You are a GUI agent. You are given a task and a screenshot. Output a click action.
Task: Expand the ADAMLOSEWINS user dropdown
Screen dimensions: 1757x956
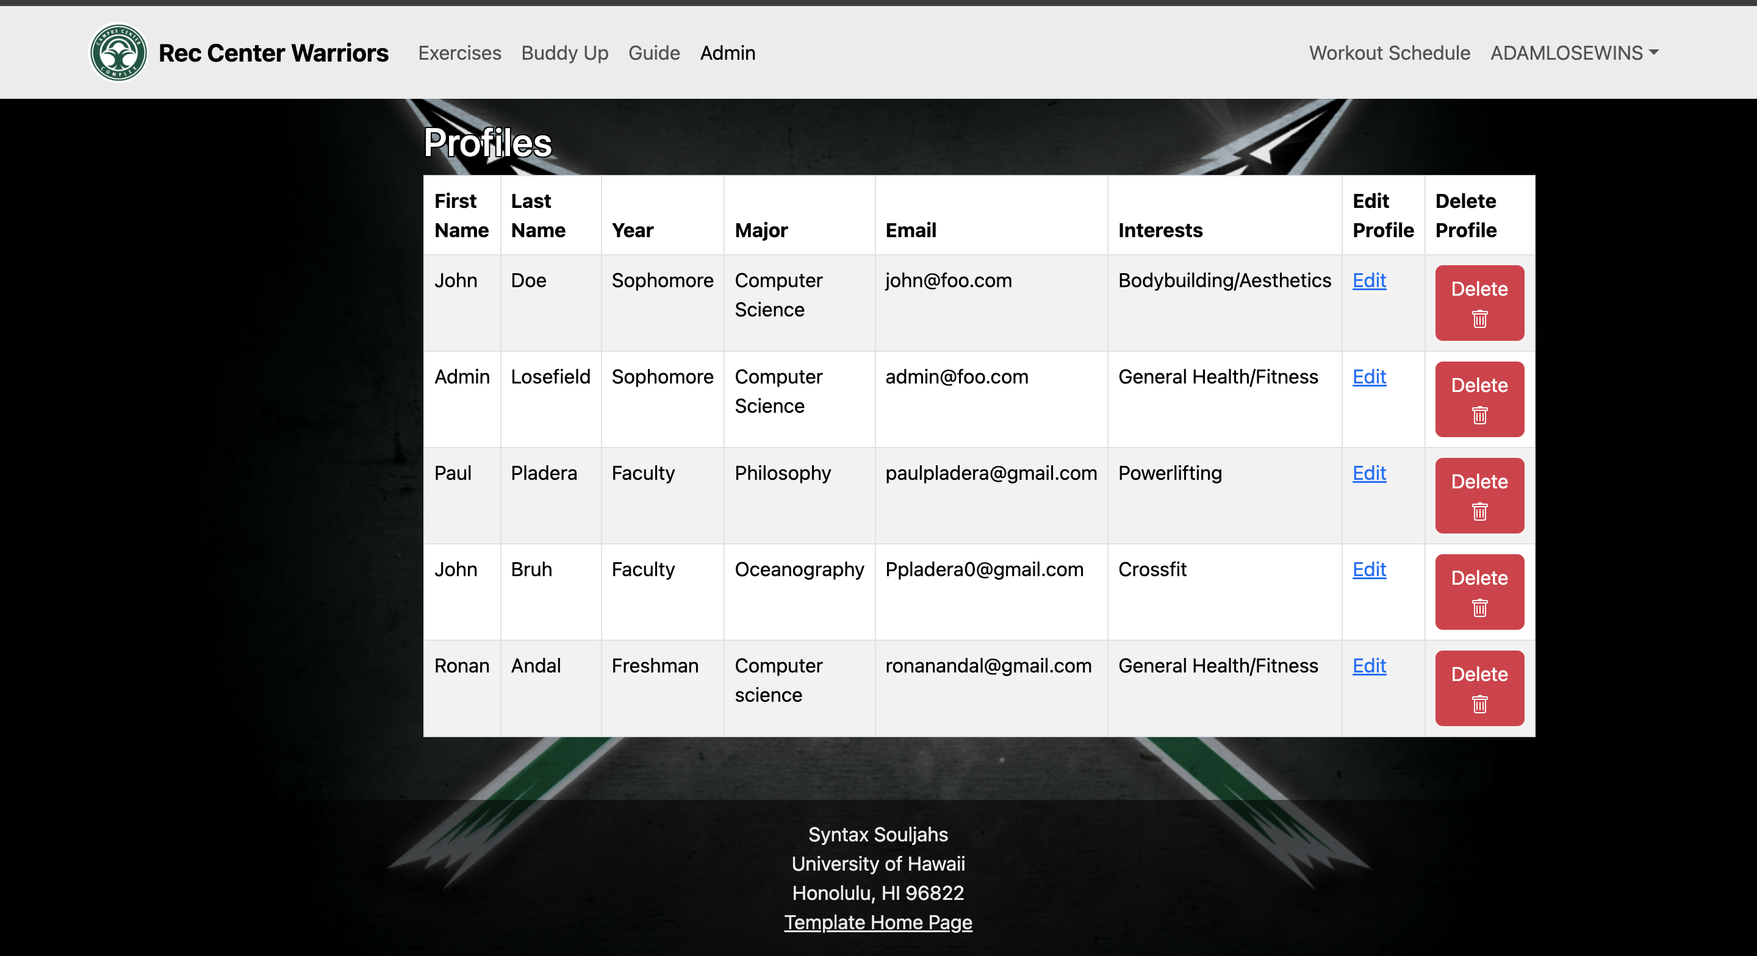coord(1573,52)
